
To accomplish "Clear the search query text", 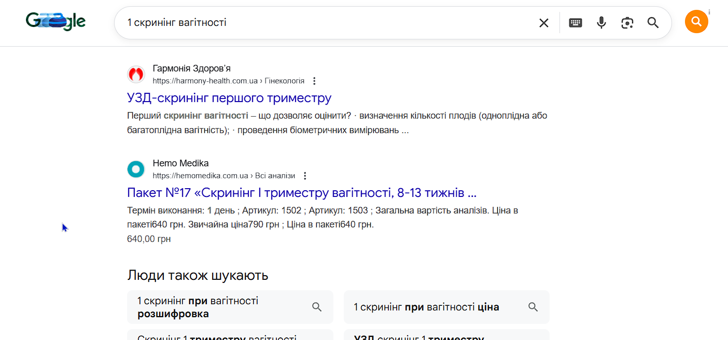I will click(x=543, y=23).
